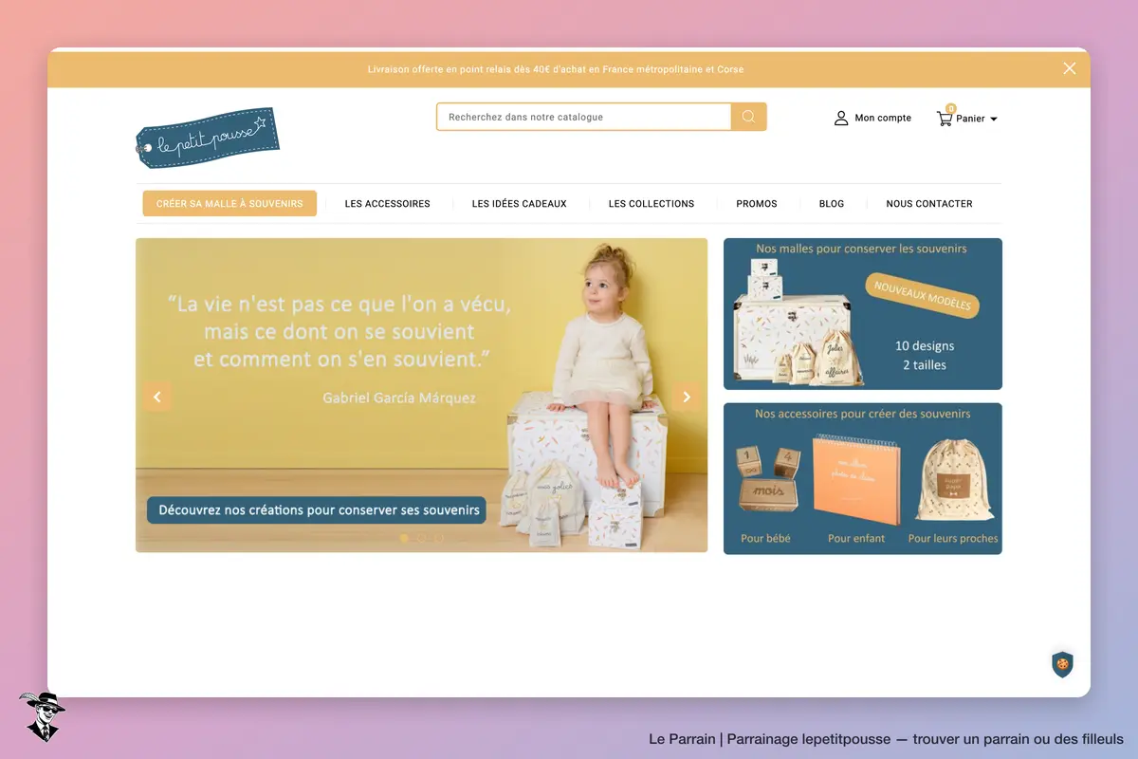Click the shopping cart icon

pyautogui.click(x=945, y=119)
